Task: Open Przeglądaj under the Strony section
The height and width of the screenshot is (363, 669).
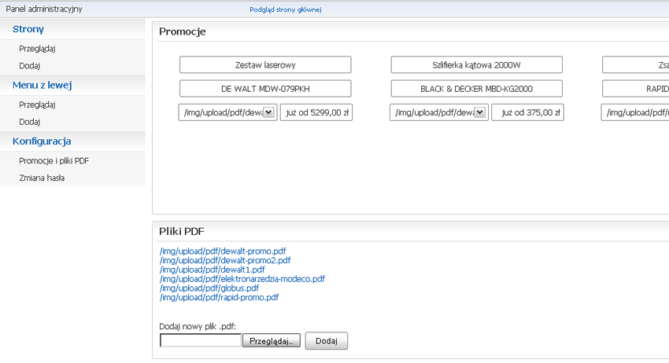Action: point(37,49)
